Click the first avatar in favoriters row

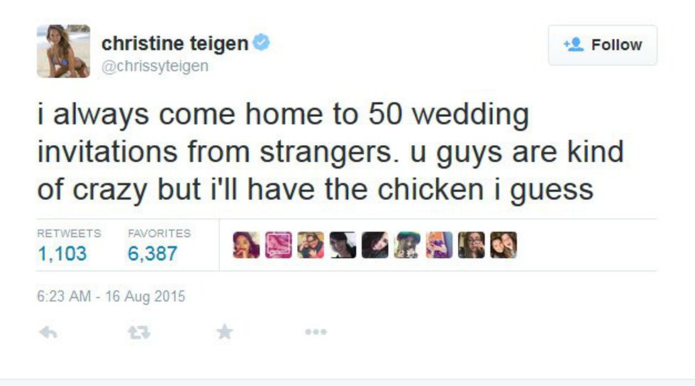coord(246,245)
